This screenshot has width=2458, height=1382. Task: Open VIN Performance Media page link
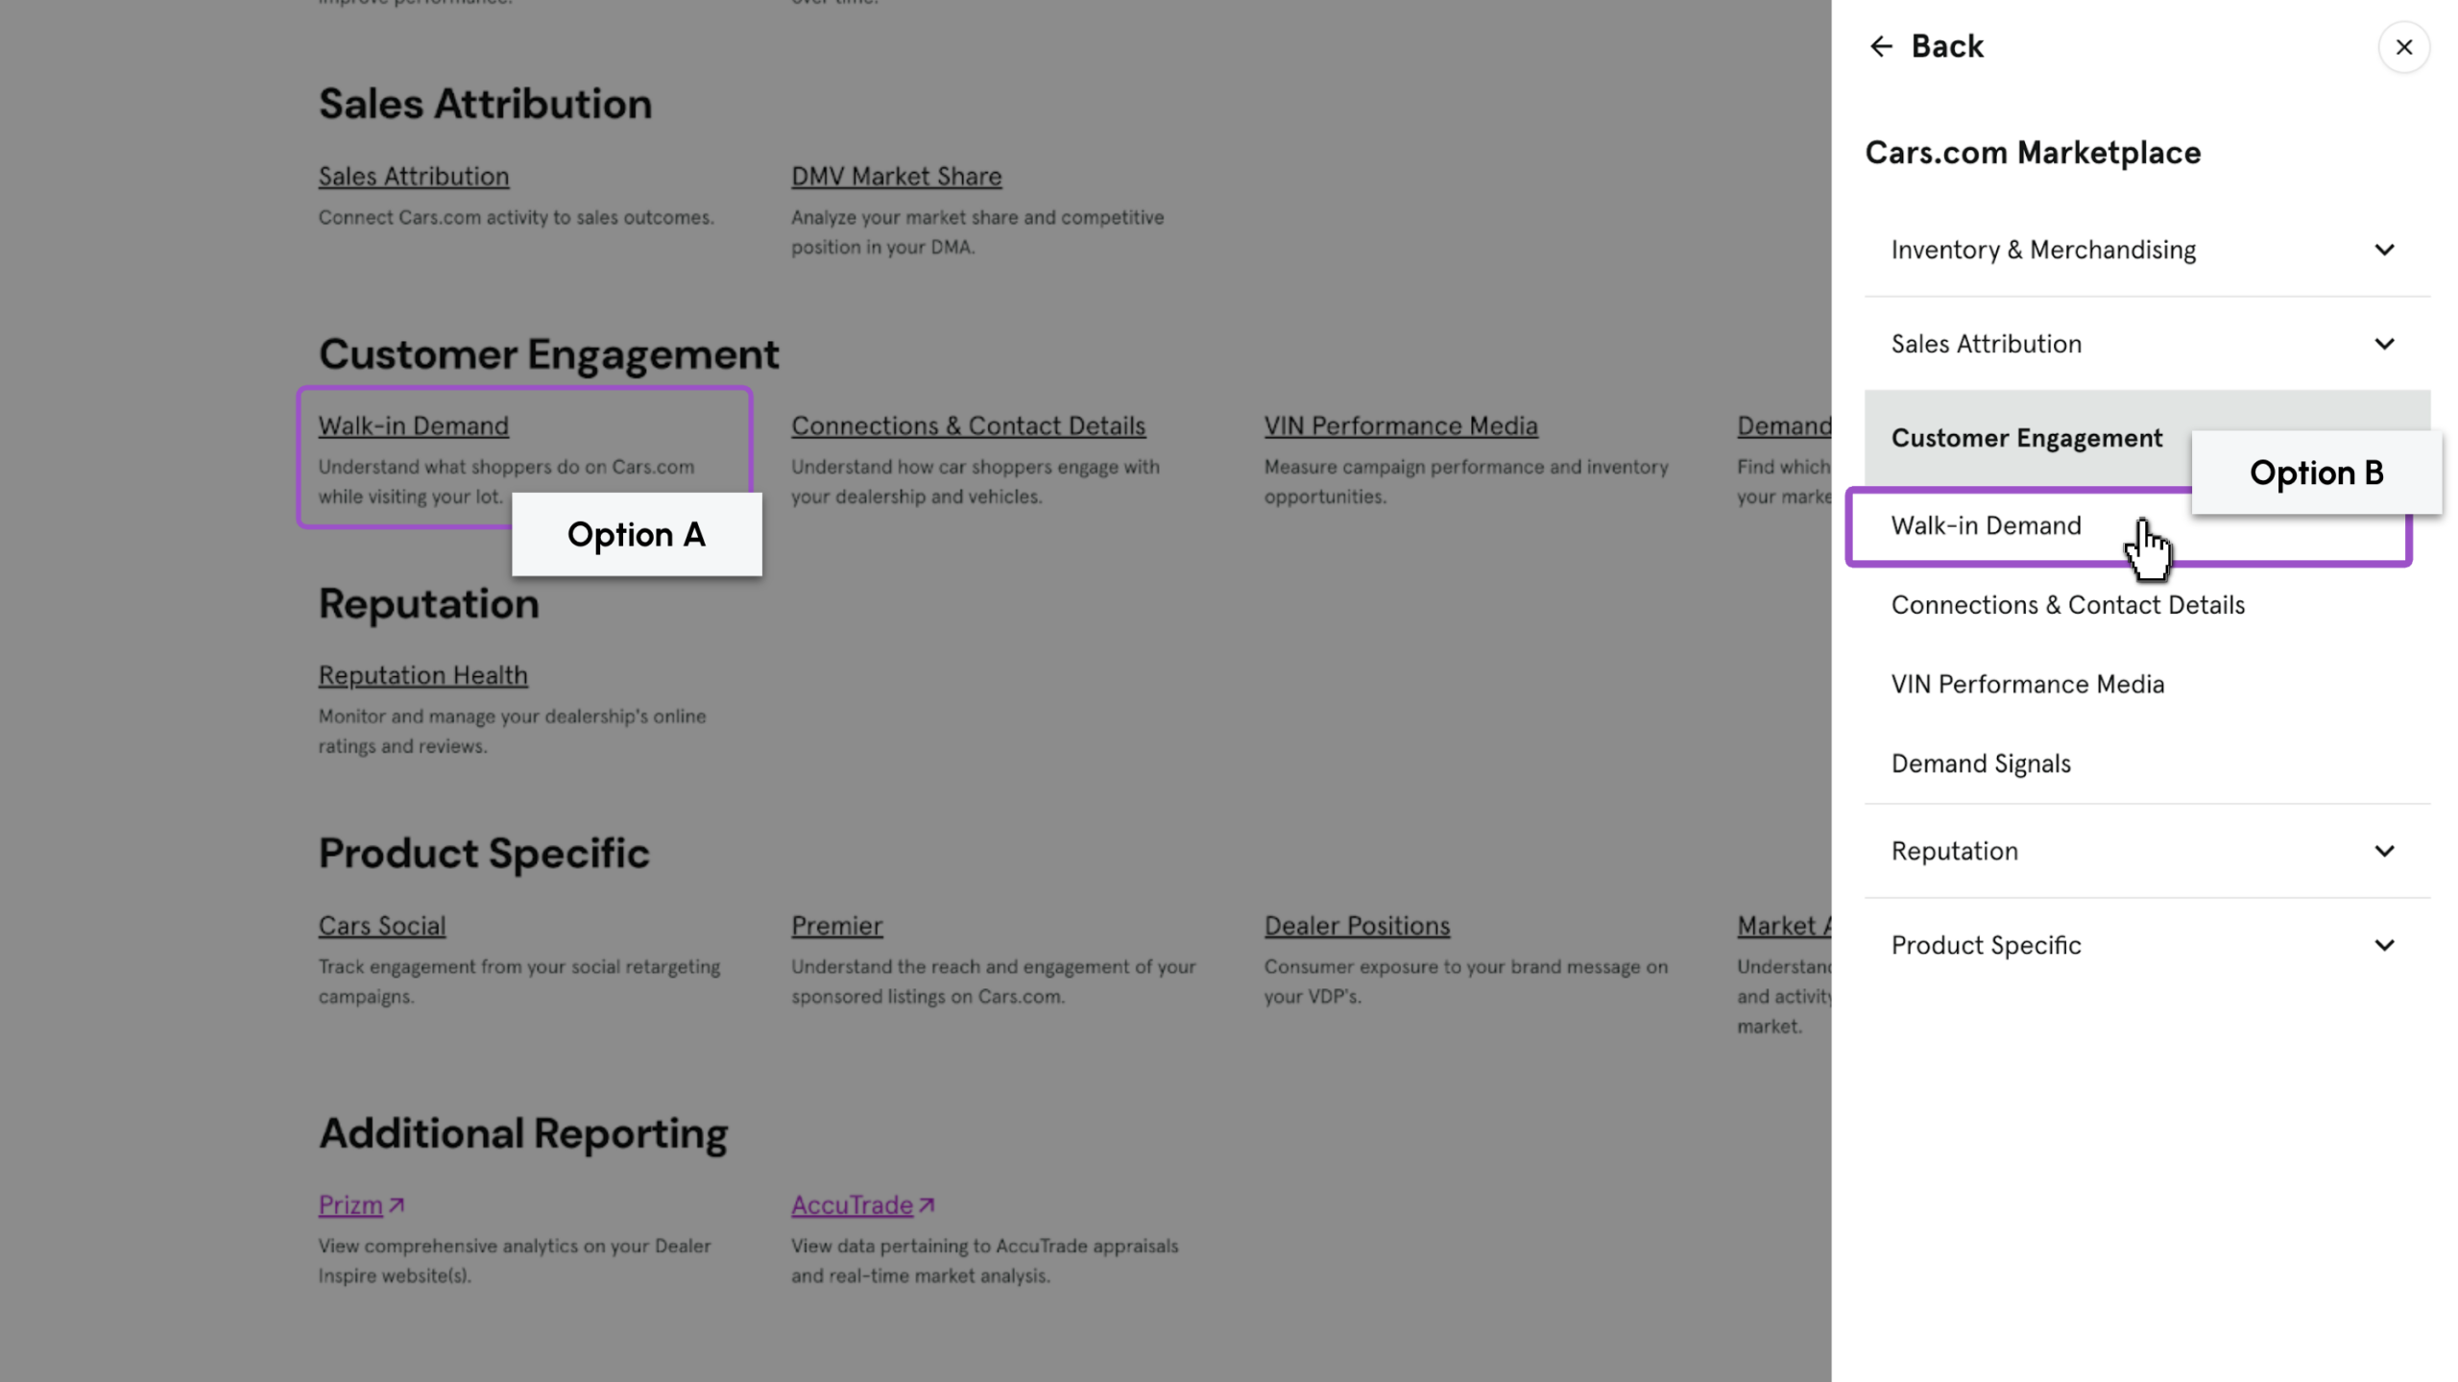(1401, 426)
